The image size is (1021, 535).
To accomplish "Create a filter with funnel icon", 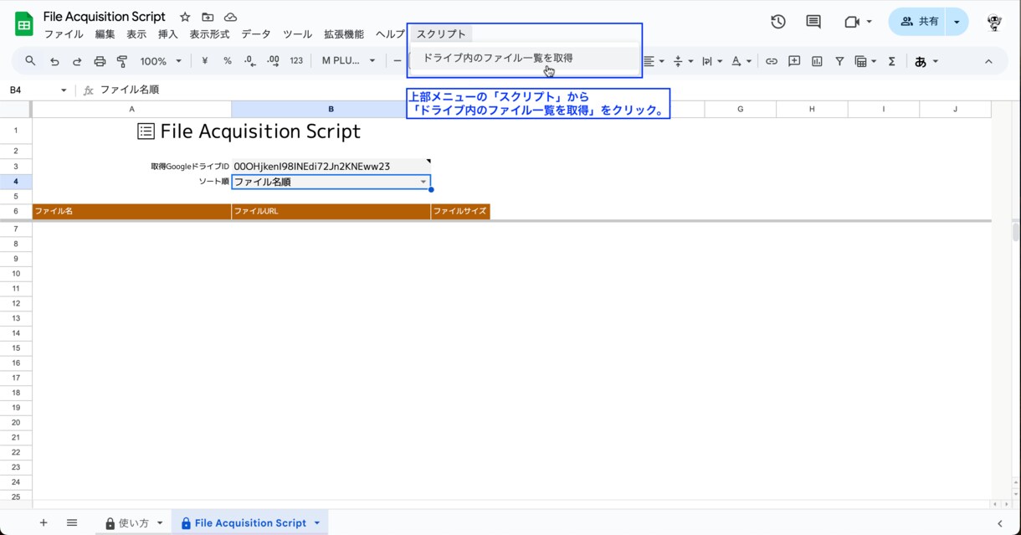I will click(839, 61).
